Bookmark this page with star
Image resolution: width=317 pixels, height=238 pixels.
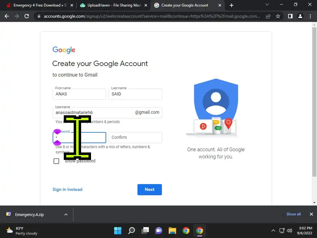(x=278, y=16)
